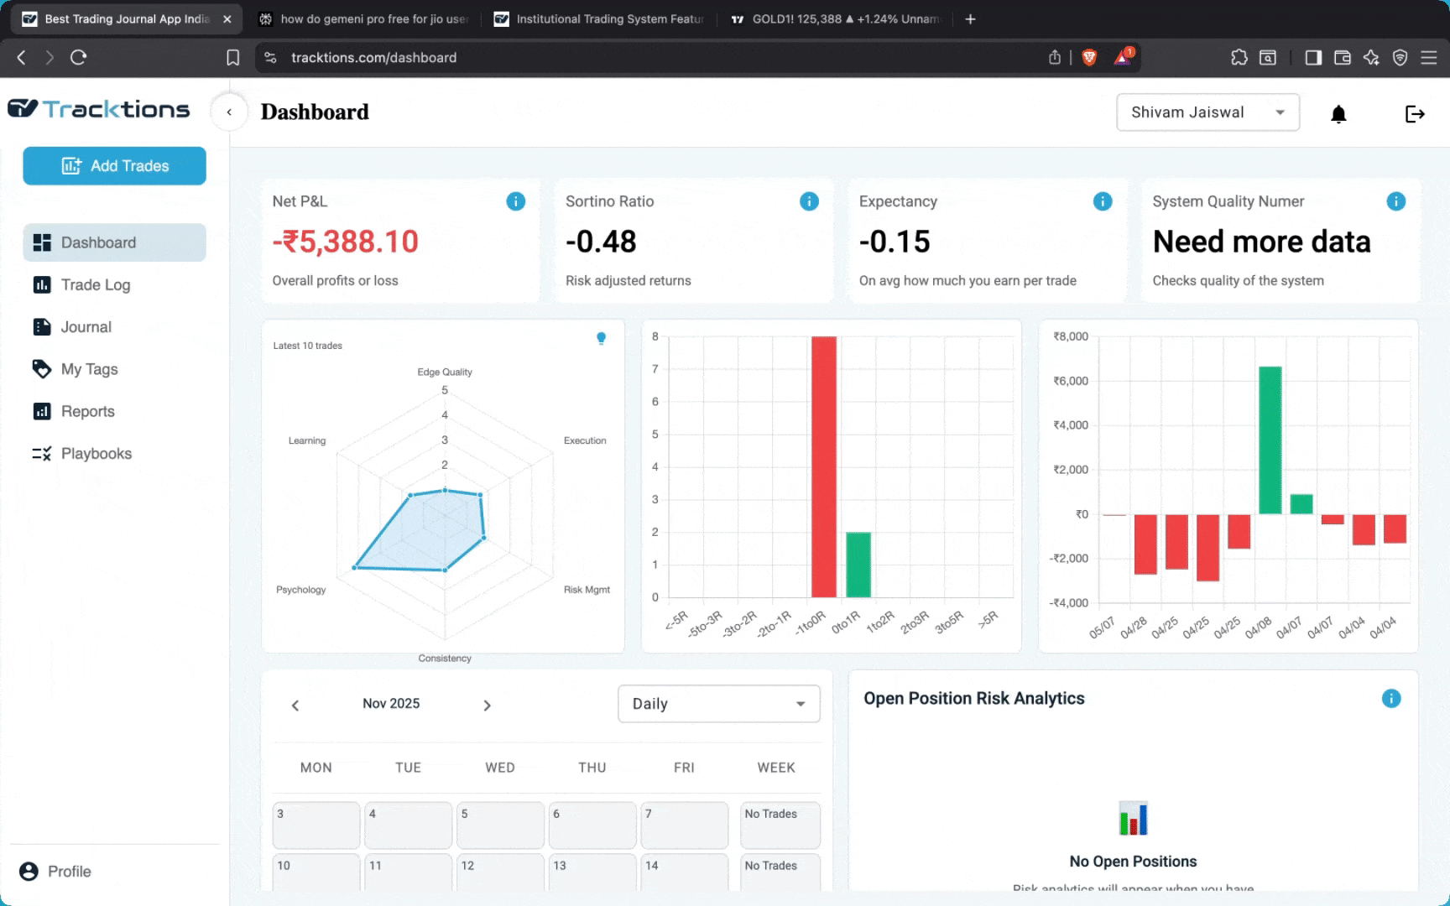
Task: Open the Reports section icon
Action: pyautogui.click(x=42, y=411)
